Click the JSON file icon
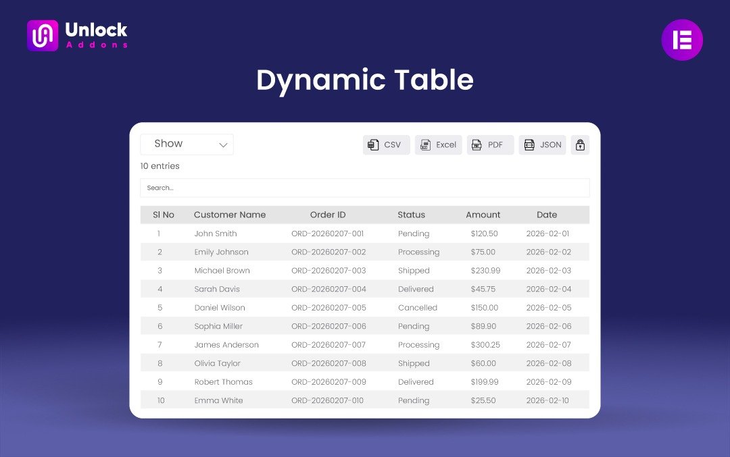The width and height of the screenshot is (730, 457). (x=529, y=145)
